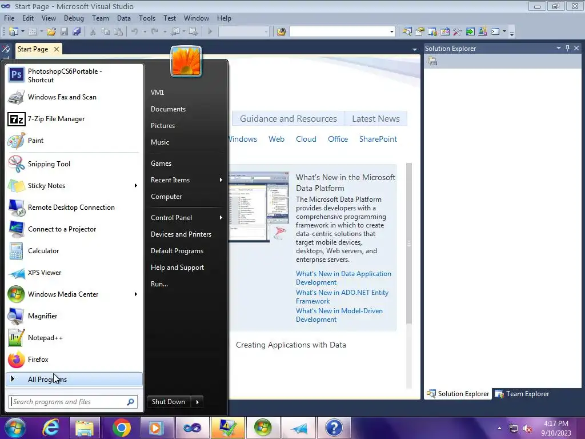Click Google Chrome on the taskbar

click(121, 428)
